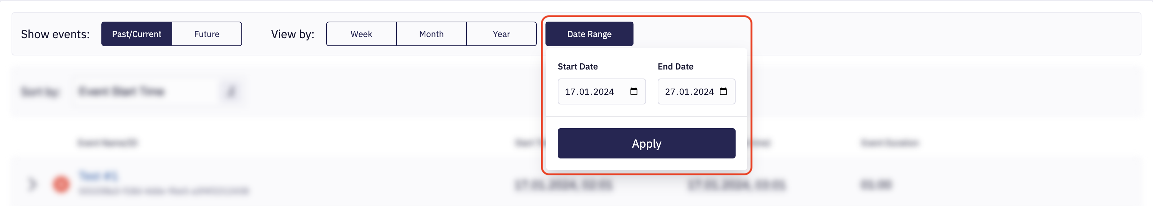Click the End Date label
1153x206 pixels.
[x=675, y=67]
